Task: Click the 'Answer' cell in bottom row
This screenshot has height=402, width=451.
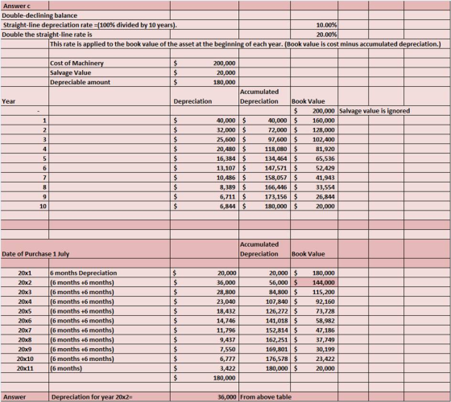Action: click(x=25, y=397)
